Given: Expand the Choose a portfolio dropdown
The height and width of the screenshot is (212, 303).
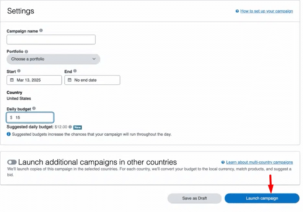Looking at the screenshot, I should [53, 59].
